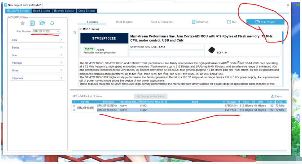Star the STM32F103ZEHx row
The width and height of the screenshot is (302, 164).
[74, 106]
